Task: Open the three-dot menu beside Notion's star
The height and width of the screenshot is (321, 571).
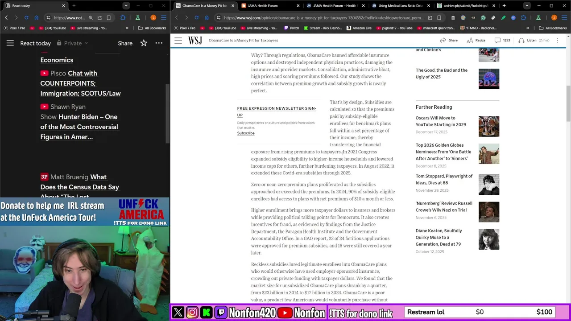Action: click(159, 43)
